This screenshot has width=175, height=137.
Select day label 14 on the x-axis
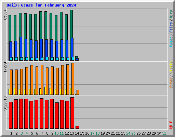pos(77,133)
